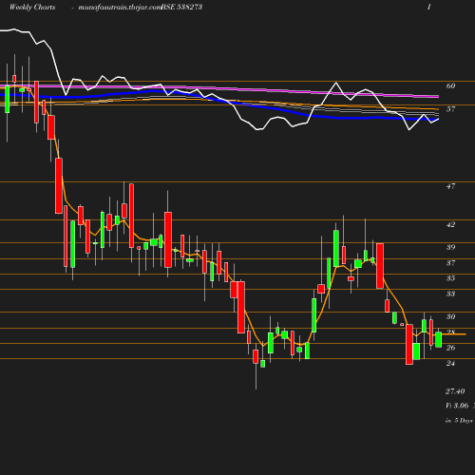The height and width of the screenshot is (475, 475).
Task: Click the '37' price axis label
Action: click(x=450, y=263)
